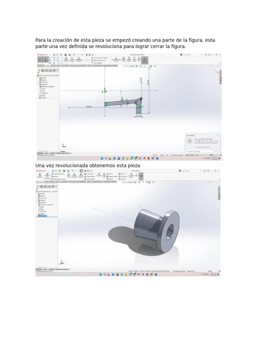
Task: Click Matriz lineal in revolved part ribbon
Action: (104, 175)
